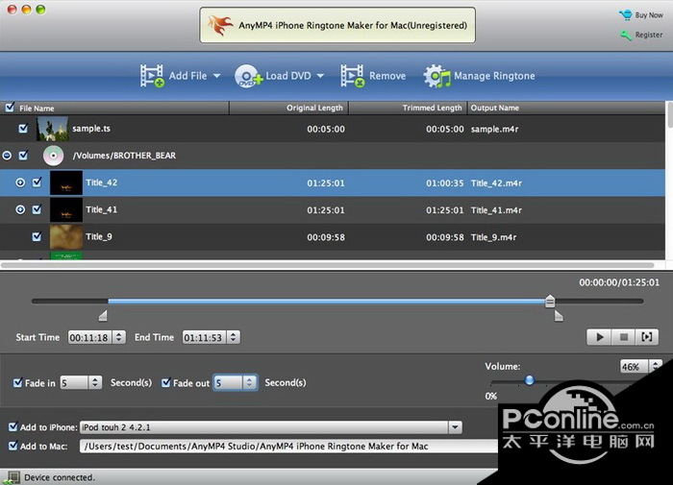Click the sample.m4r output name
Image resolution: width=673 pixels, height=485 pixels.
click(x=494, y=129)
